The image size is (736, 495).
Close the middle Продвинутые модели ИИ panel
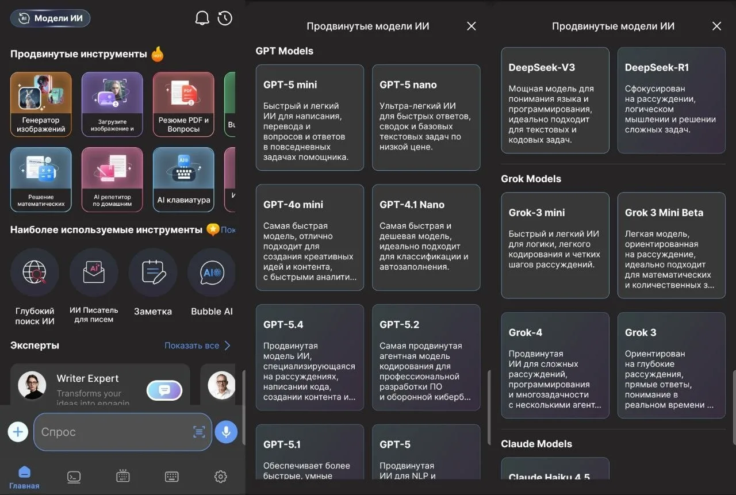point(471,26)
